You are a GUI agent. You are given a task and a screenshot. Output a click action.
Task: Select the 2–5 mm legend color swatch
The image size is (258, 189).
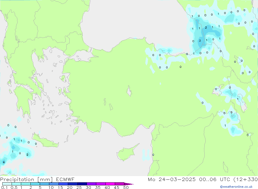(35, 184)
